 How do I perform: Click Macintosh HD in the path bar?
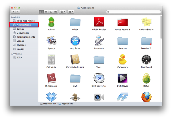tap(48, 104)
